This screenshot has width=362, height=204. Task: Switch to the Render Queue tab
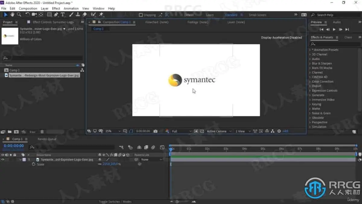(47, 139)
